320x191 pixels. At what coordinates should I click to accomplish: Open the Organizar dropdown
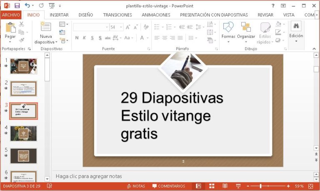pos(246,32)
